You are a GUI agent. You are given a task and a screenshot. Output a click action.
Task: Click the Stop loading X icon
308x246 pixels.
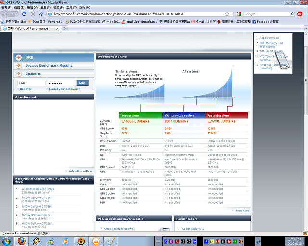click(33, 14)
